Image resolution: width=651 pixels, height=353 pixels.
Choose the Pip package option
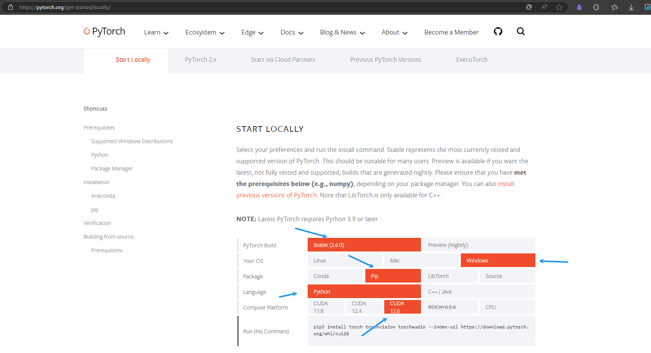393,276
